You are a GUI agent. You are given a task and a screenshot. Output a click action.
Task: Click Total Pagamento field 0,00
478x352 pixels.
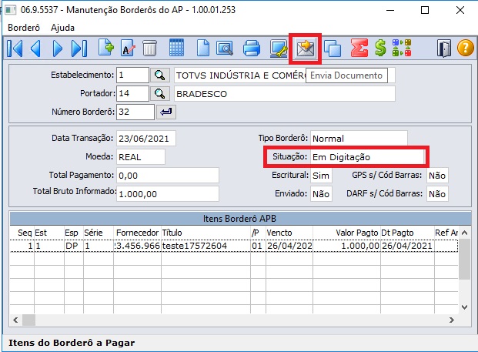pos(168,176)
